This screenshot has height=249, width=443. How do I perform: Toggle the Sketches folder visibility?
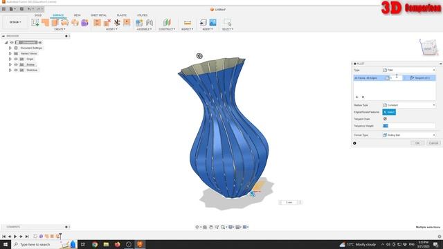(16, 70)
